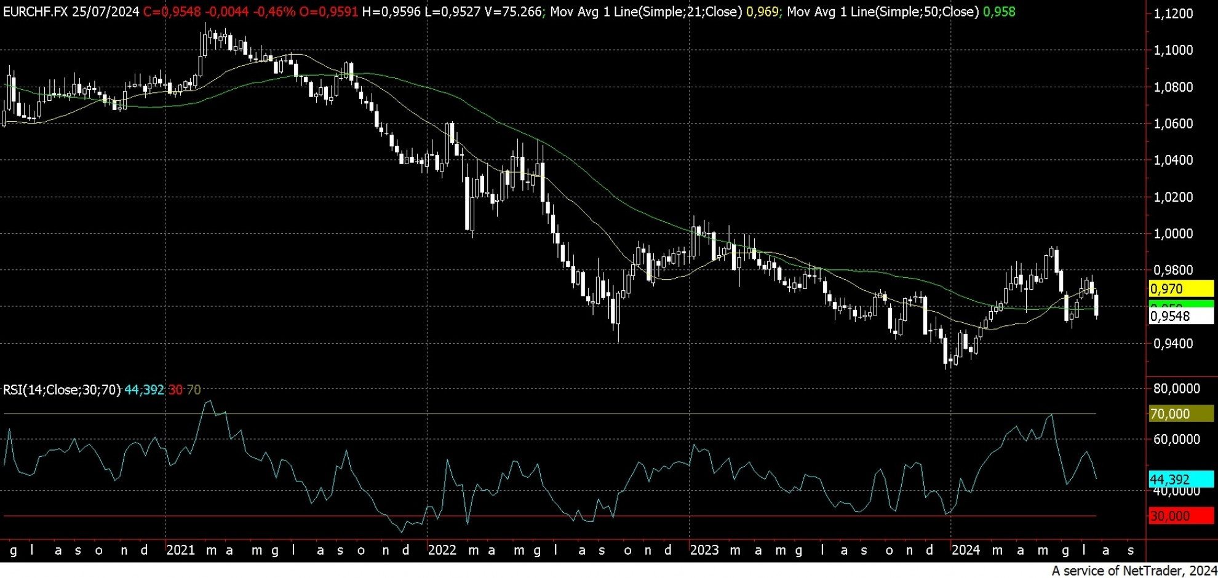Click the NetTrader service credit text
The image size is (1218, 578).
(x=1134, y=571)
